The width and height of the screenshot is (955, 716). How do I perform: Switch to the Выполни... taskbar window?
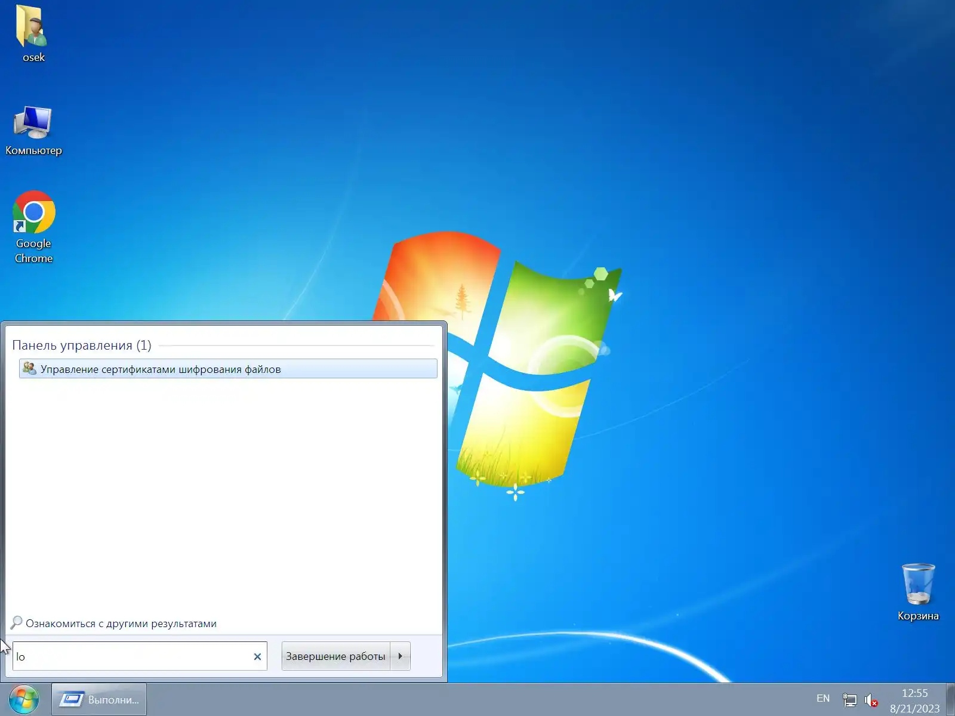tap(99, 699)
